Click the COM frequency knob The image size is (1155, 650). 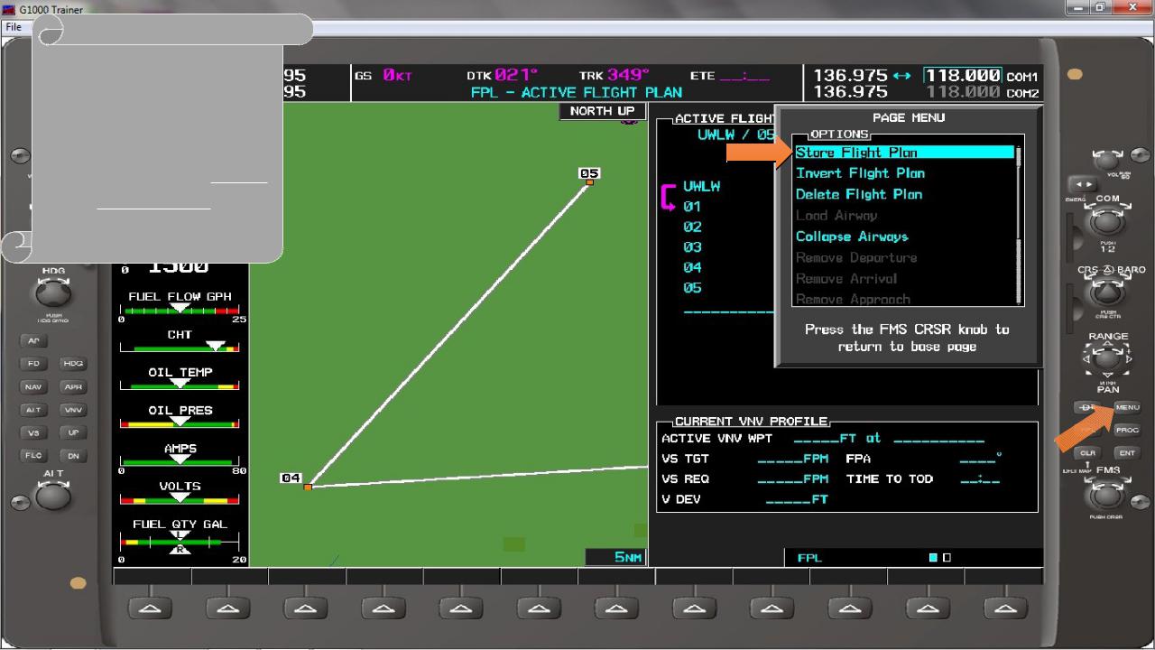coord(1108,223)
